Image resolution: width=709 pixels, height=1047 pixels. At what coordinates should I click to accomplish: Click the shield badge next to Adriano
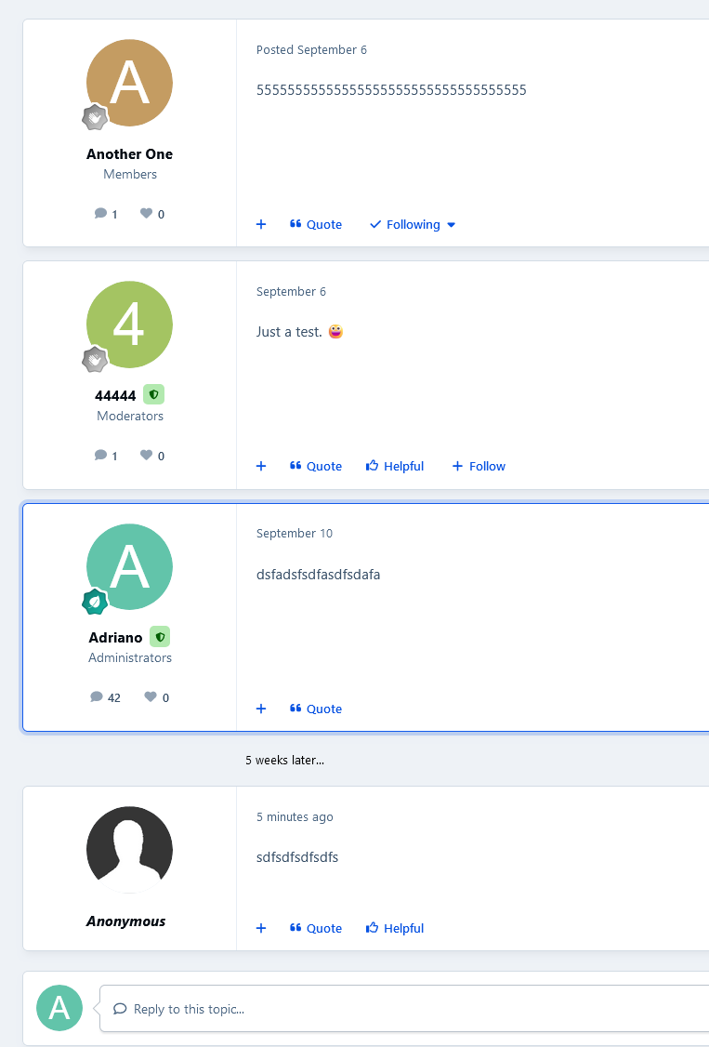click(x=160, y=637)
